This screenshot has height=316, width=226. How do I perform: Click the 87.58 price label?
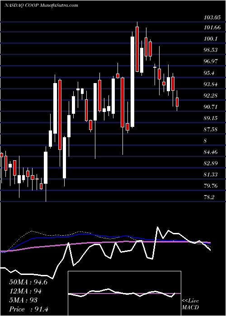pos(211,130)
